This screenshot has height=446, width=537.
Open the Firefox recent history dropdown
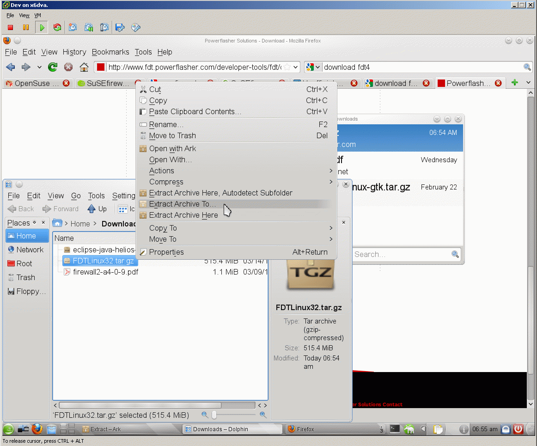(39, 67)
